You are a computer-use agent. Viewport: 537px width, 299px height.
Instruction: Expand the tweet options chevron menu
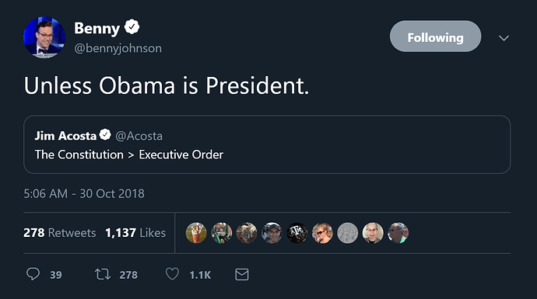click(x=504, y=38)
